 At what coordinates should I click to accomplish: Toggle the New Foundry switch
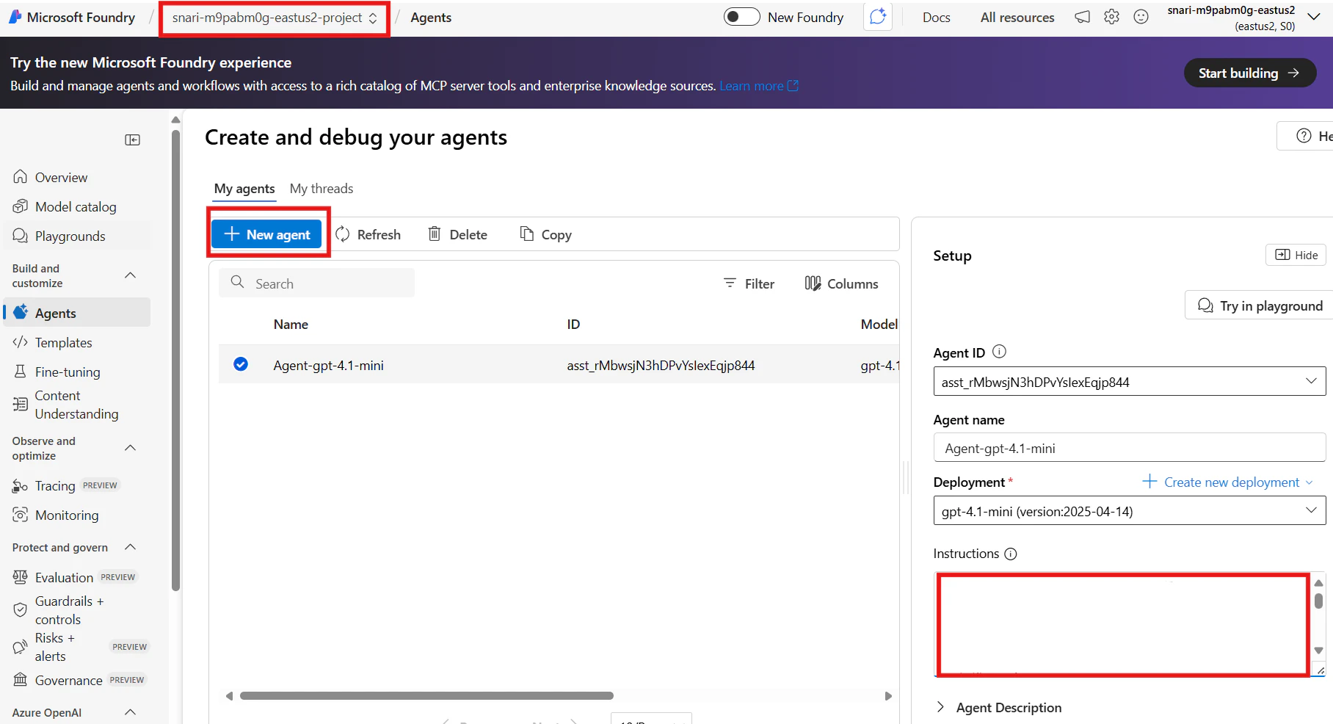coord(741,17)
